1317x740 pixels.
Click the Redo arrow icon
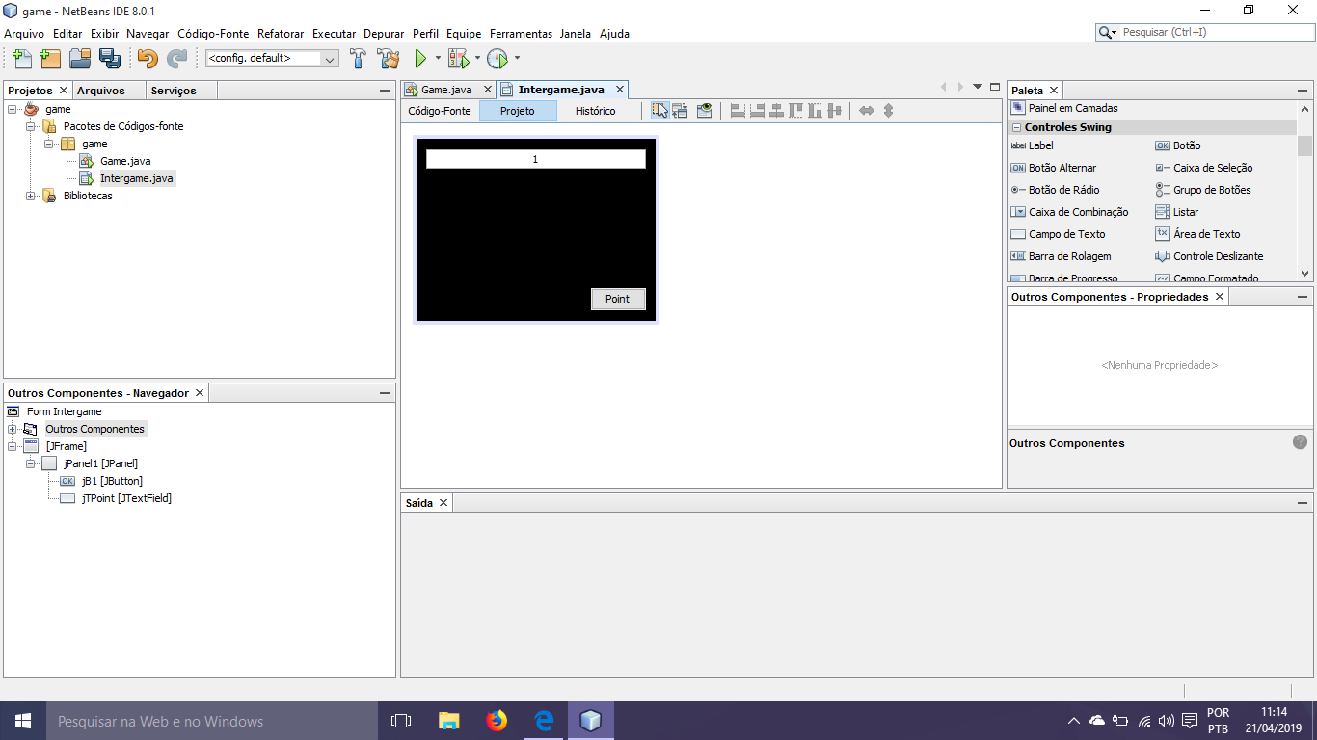(177, 58)
